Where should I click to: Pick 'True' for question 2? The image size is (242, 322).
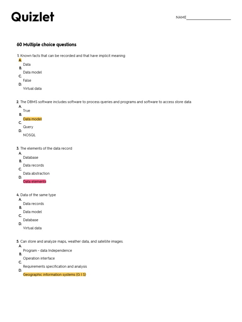click(27, 111)
